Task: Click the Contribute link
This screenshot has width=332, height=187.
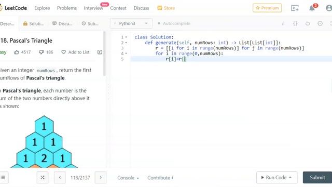Action: (160, 178)
